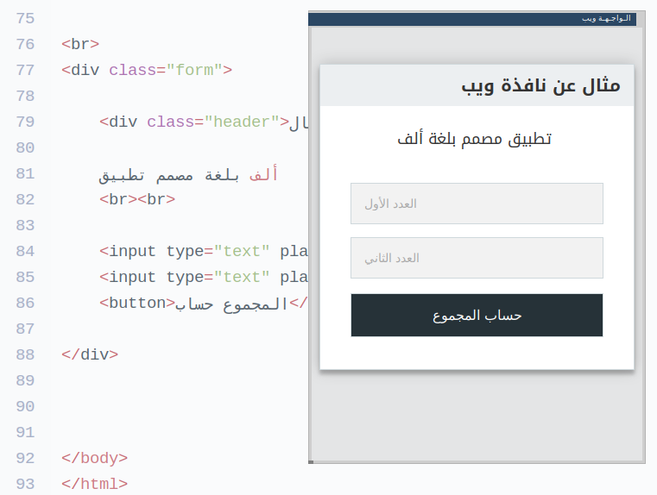Select line number 77 in the gutter

pos(25,70)
